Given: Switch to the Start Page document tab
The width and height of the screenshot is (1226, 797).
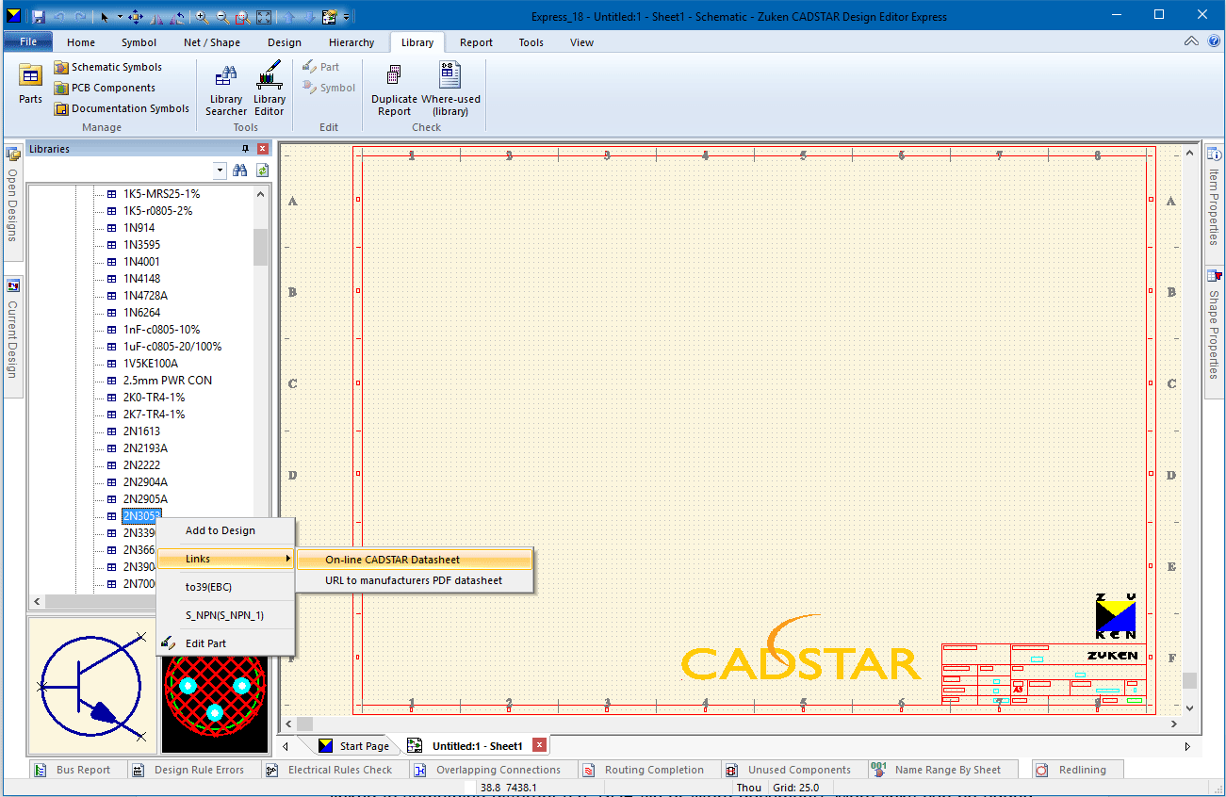Looking at the screenshot, I should 354,745.
